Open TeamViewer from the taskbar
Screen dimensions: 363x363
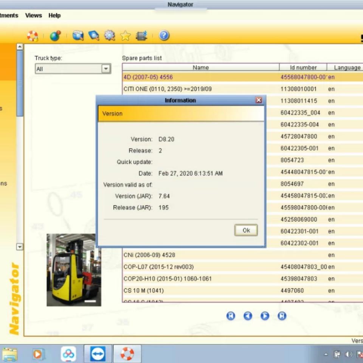tap(98, 354)
